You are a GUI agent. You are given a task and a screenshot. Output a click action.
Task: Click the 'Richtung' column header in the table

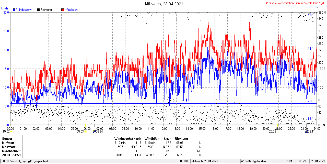(x=181, y=138)
